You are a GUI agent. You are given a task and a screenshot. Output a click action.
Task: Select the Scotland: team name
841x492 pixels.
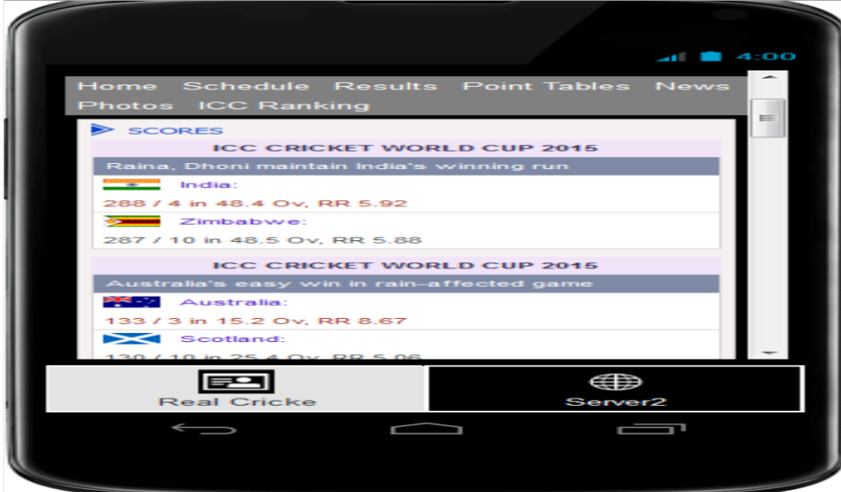(x=232, y=339)
